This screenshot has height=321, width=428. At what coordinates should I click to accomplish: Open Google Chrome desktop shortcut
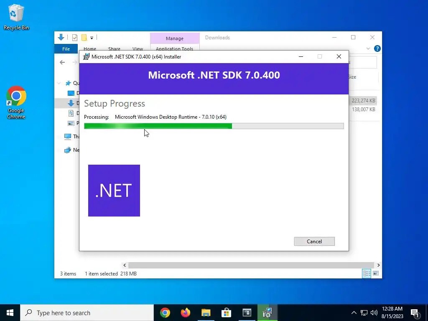coord(16,103)
